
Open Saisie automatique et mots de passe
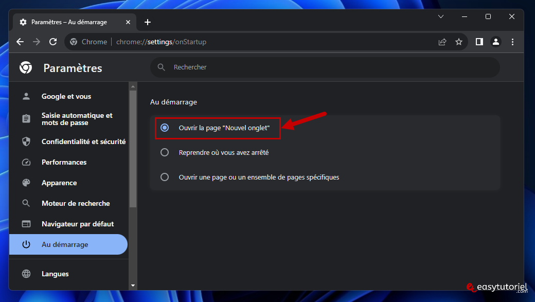pyautogui.click(x=68, y=119)
